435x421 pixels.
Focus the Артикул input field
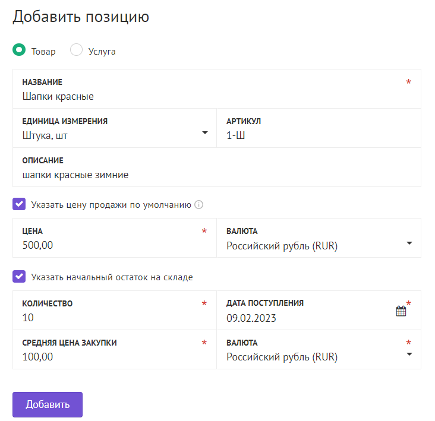(319, 128)
